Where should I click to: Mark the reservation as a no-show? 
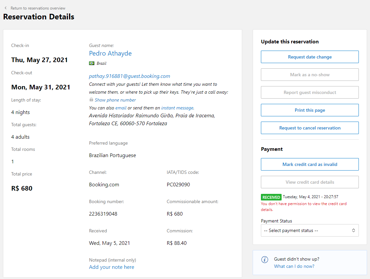click(x=310, y=75)
